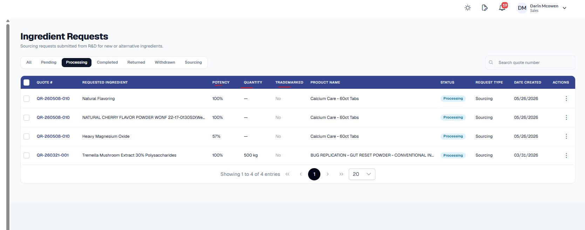Open actions menu for Natural Flavoring row

[566, 99]
